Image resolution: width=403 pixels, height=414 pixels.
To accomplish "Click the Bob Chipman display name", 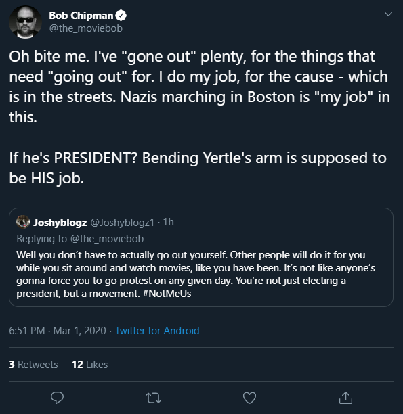I will click(x=81, y=16).
